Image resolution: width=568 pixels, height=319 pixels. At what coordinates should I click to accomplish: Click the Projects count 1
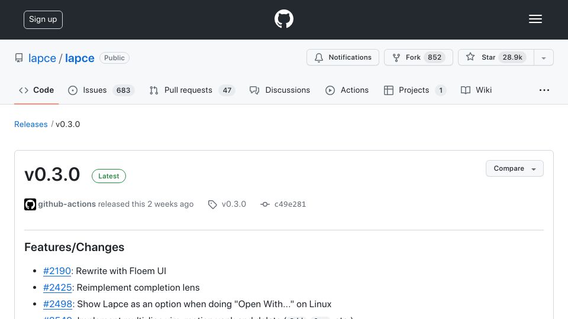click(x=440, y=90)
